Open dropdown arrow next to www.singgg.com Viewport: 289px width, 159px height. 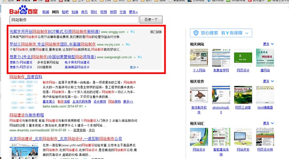click(127, 32)
